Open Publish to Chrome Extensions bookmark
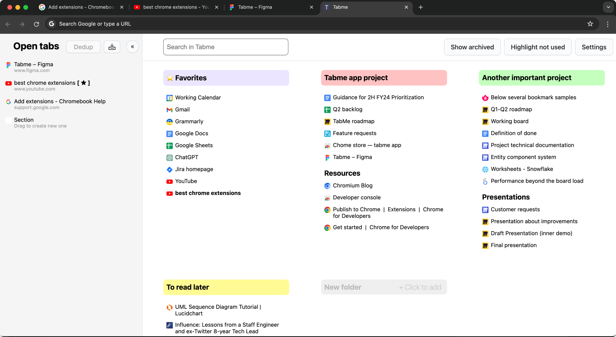Screen dimensions: 616x337 (388, 213)
